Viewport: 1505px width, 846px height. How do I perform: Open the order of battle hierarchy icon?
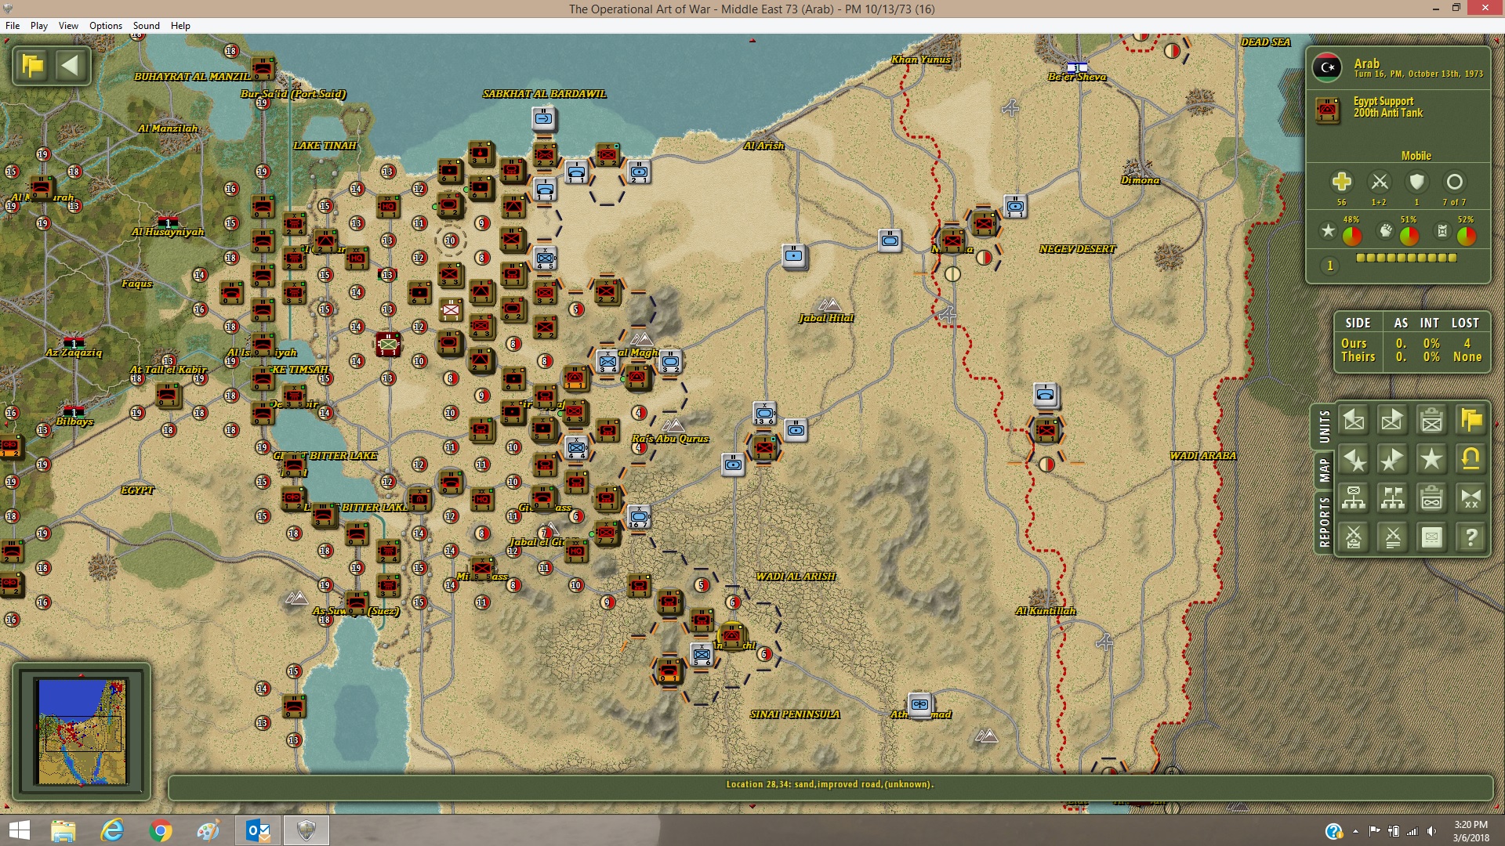pos(1354,498)
